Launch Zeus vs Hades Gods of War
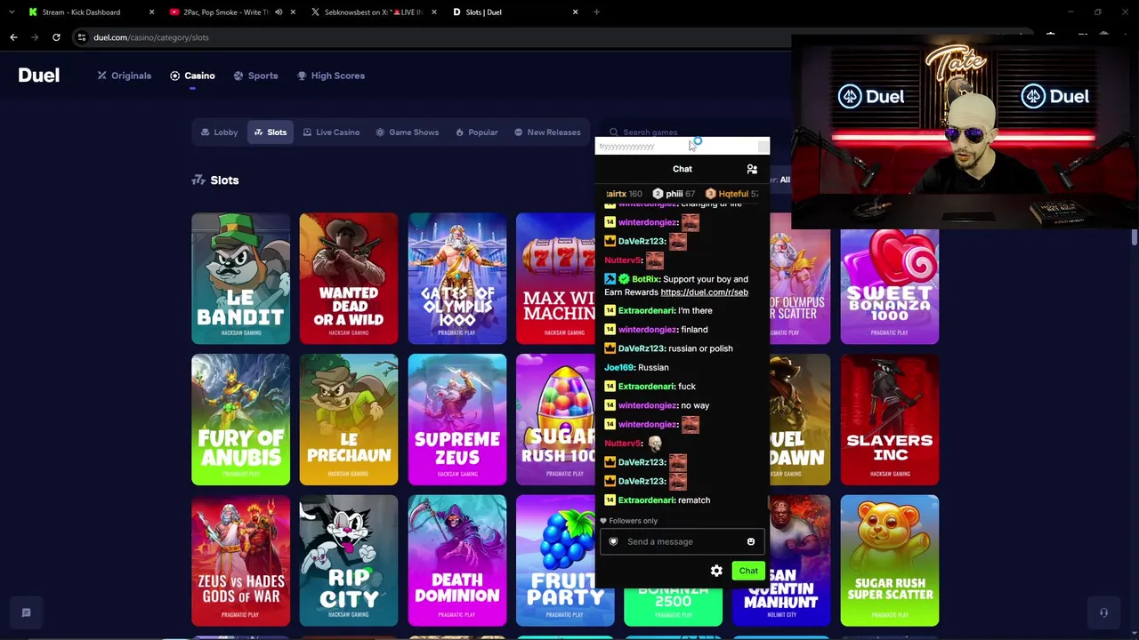The height and width of the screenshot is (640, 1139). point(240,561)
